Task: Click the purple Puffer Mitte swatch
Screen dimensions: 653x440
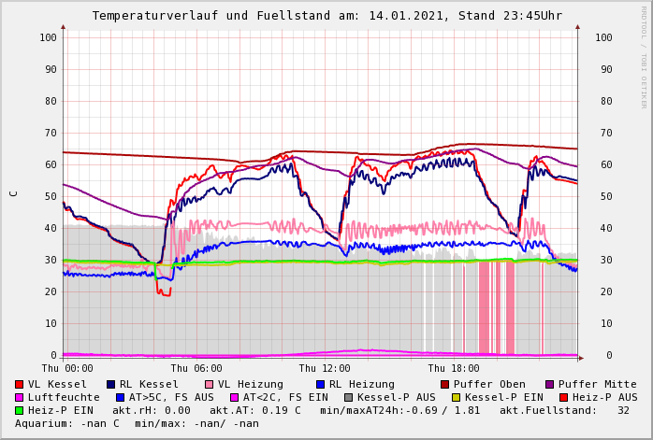Action: 550,385
